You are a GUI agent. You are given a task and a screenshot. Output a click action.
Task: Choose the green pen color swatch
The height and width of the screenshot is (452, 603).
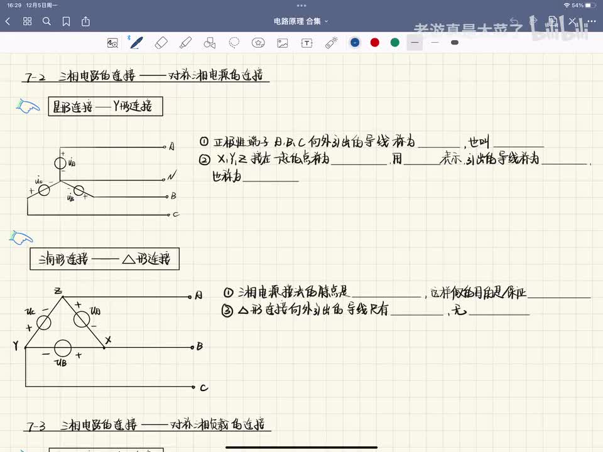395,42
